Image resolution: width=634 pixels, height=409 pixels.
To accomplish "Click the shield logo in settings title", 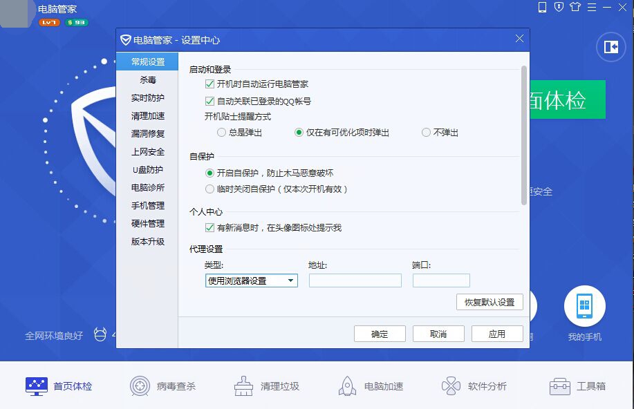I will pos(126,40).
